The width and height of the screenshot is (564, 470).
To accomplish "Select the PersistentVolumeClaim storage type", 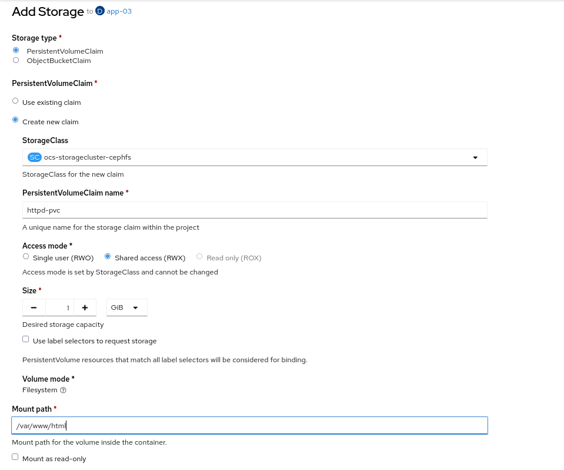I will pyautogui.click(x=16, y=51).
